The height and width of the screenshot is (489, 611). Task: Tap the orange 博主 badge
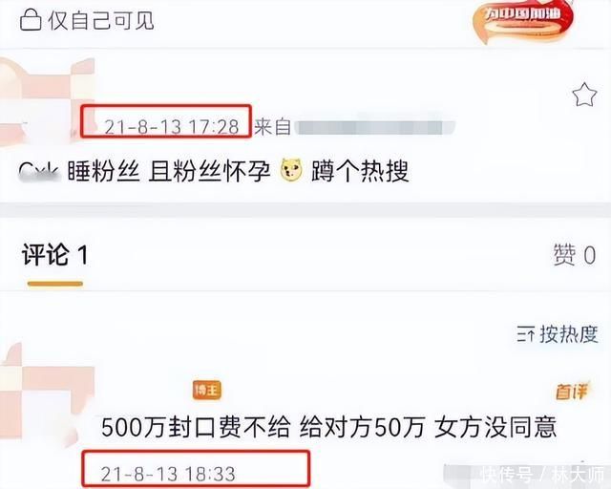pos(207,390)
